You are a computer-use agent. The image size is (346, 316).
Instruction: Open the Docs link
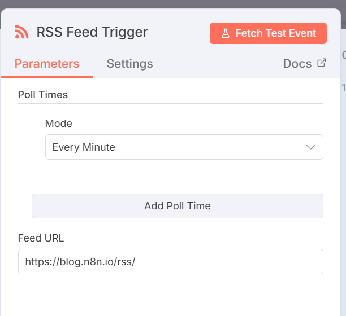coord(297,64)
